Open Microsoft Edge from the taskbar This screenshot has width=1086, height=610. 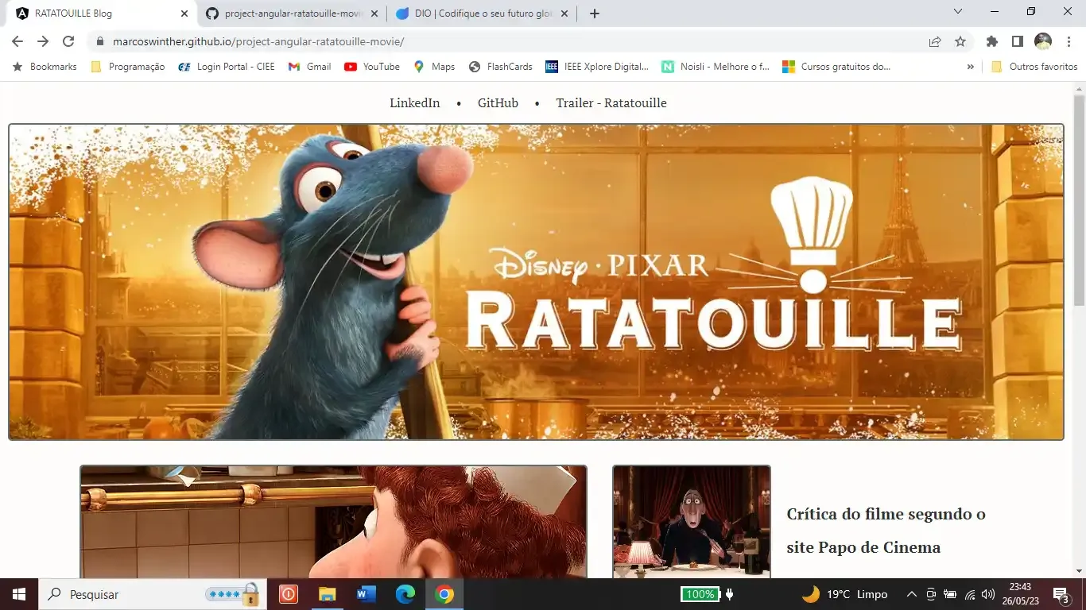405,594
